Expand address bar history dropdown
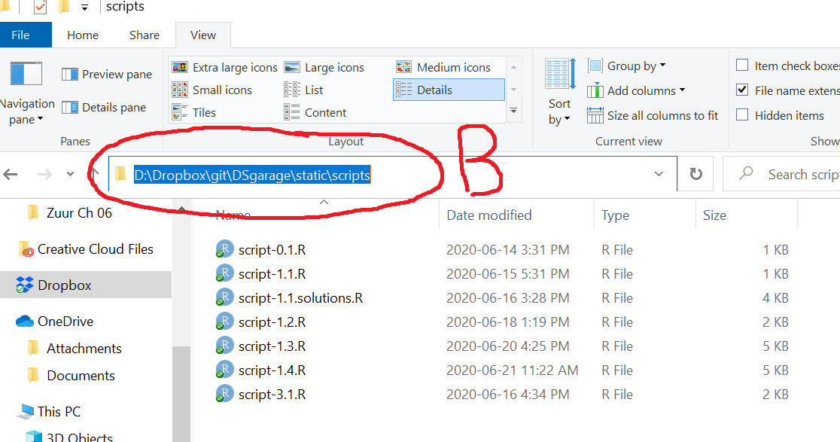This screenshot has height=442, width=840. pyautogui.click(x=659, y=174)
